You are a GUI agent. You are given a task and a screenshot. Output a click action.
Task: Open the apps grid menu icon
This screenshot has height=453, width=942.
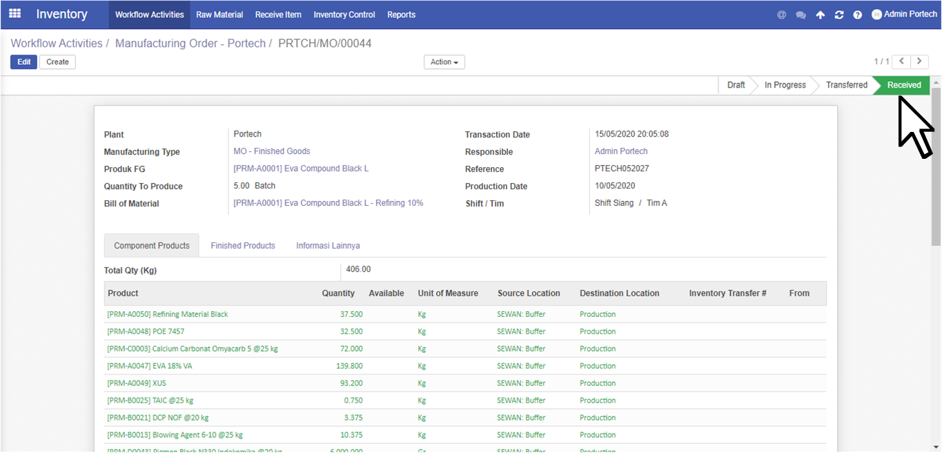click(14, 14)
